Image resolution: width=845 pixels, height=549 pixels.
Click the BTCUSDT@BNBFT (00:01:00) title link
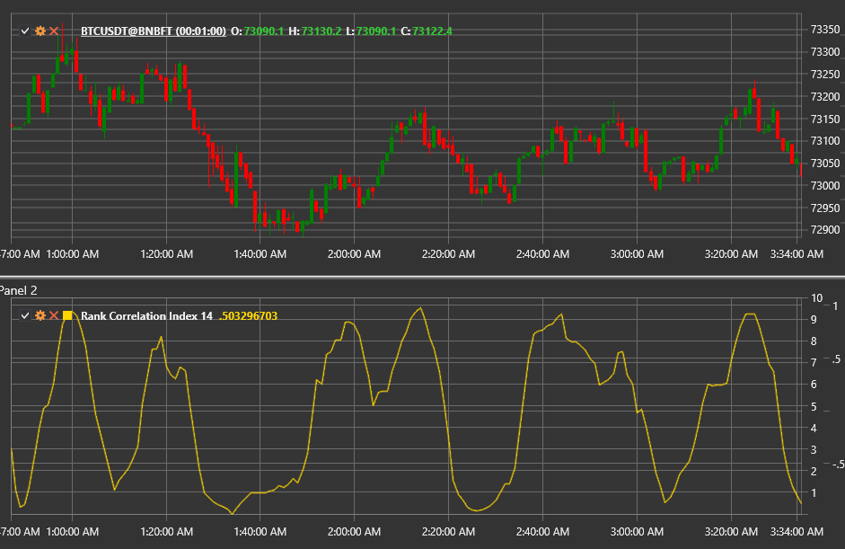[x=154, y=31]
